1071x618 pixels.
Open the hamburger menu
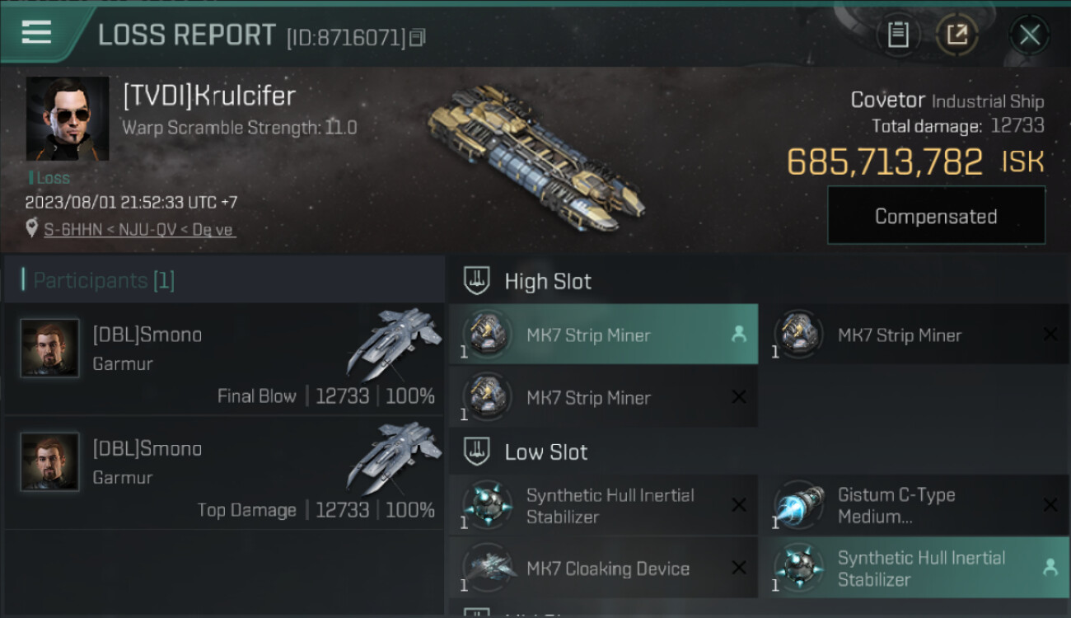[x=37, y=33]
